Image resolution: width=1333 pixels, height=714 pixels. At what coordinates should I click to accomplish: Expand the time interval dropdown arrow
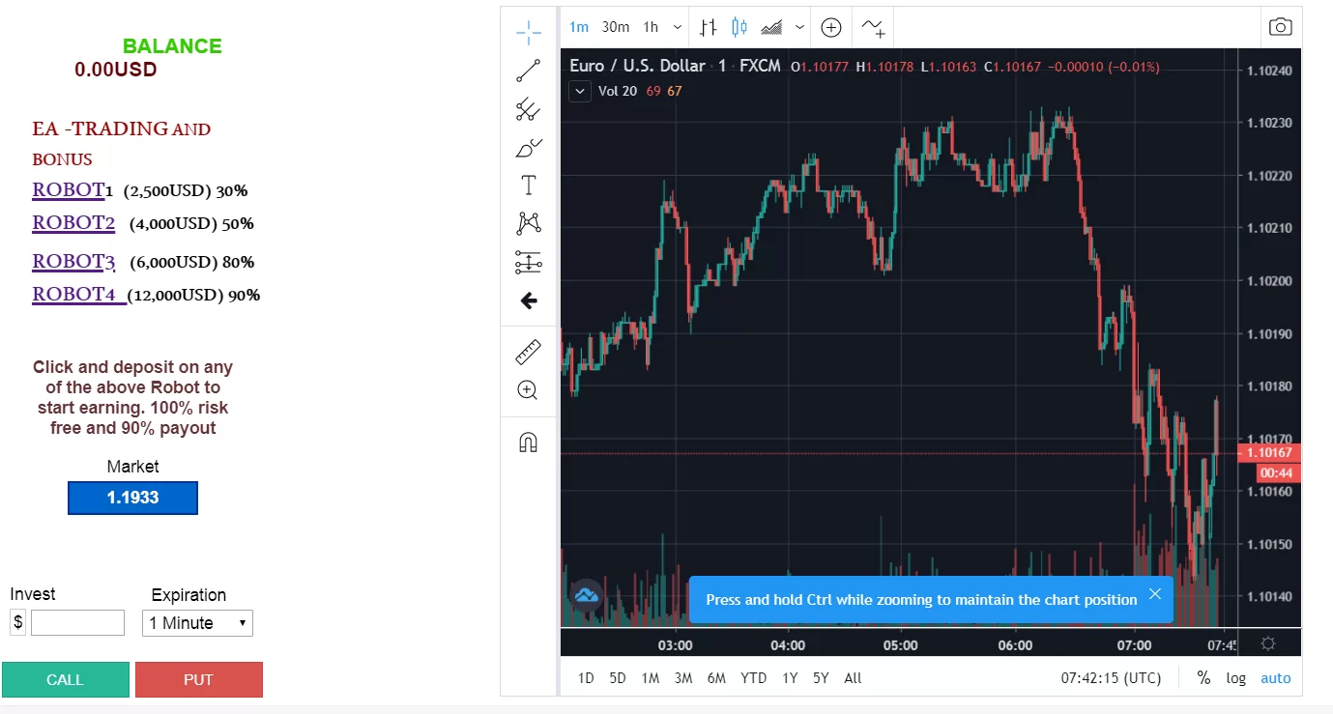677,27
